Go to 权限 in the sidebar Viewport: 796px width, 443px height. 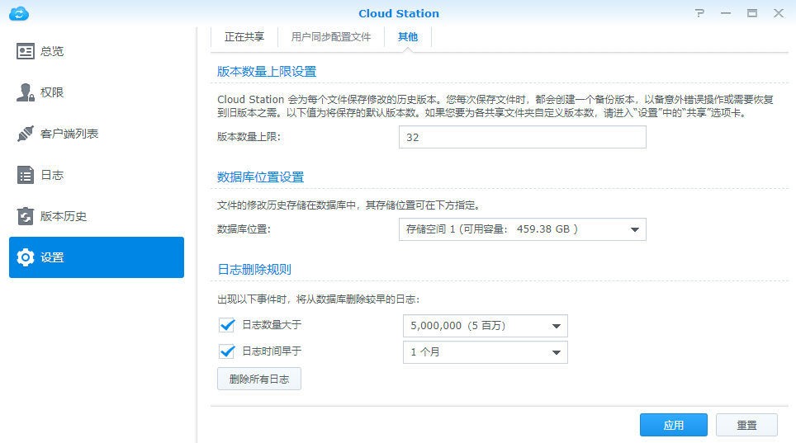click(97, 92)
